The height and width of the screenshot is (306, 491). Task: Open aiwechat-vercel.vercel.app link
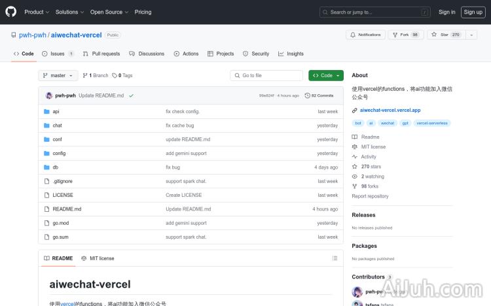coord(390,110)
